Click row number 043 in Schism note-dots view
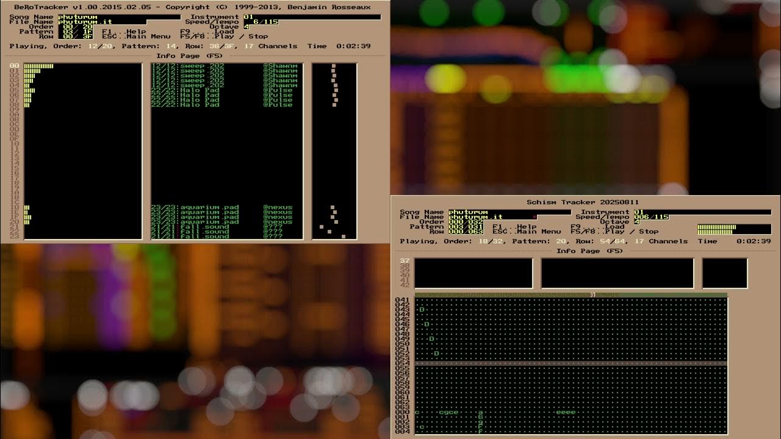781x439 pixels. [x=402, y=310]
